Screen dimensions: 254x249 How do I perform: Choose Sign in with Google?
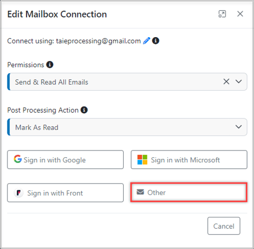point(65,159)
